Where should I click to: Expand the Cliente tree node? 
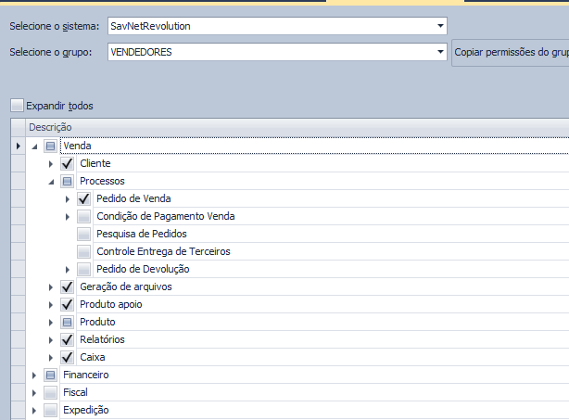pos(51,164)
